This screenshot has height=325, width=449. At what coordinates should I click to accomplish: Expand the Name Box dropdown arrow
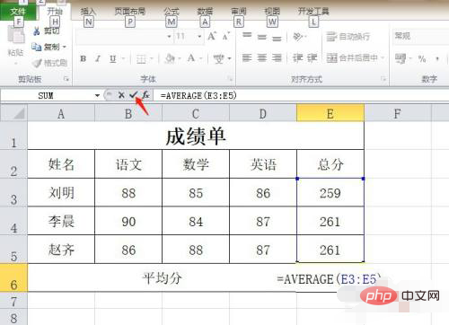click(x=97, y=95)
